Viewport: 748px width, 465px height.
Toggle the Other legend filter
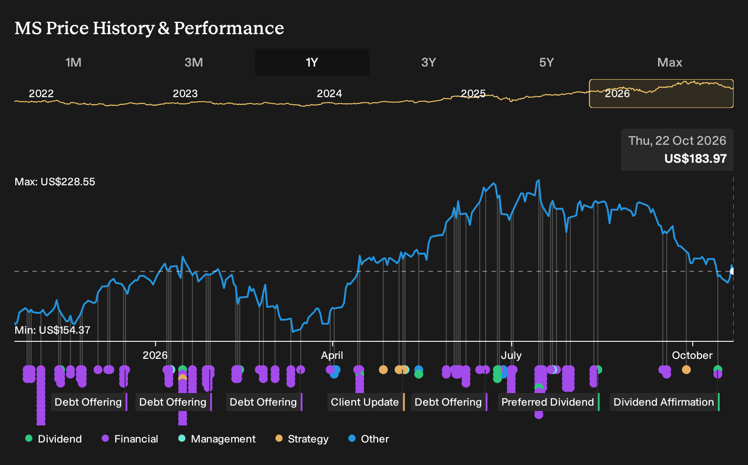point(369,439)
